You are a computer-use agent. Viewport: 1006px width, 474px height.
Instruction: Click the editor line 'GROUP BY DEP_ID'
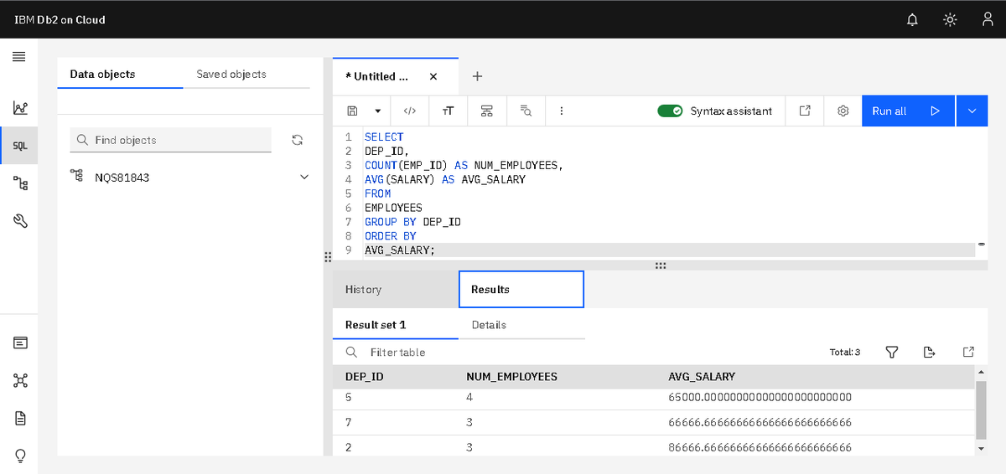point(412,222)
